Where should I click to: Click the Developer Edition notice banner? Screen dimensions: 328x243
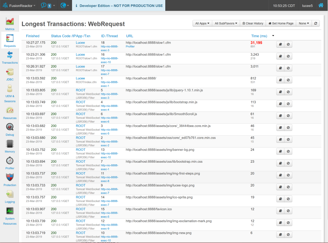tap(119, 6)
